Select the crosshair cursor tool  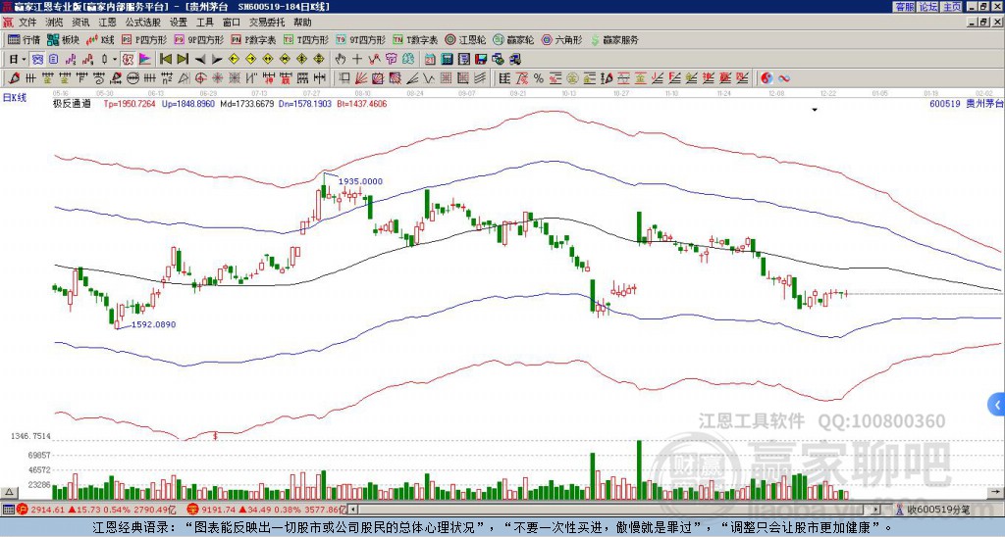pos(357,60)
